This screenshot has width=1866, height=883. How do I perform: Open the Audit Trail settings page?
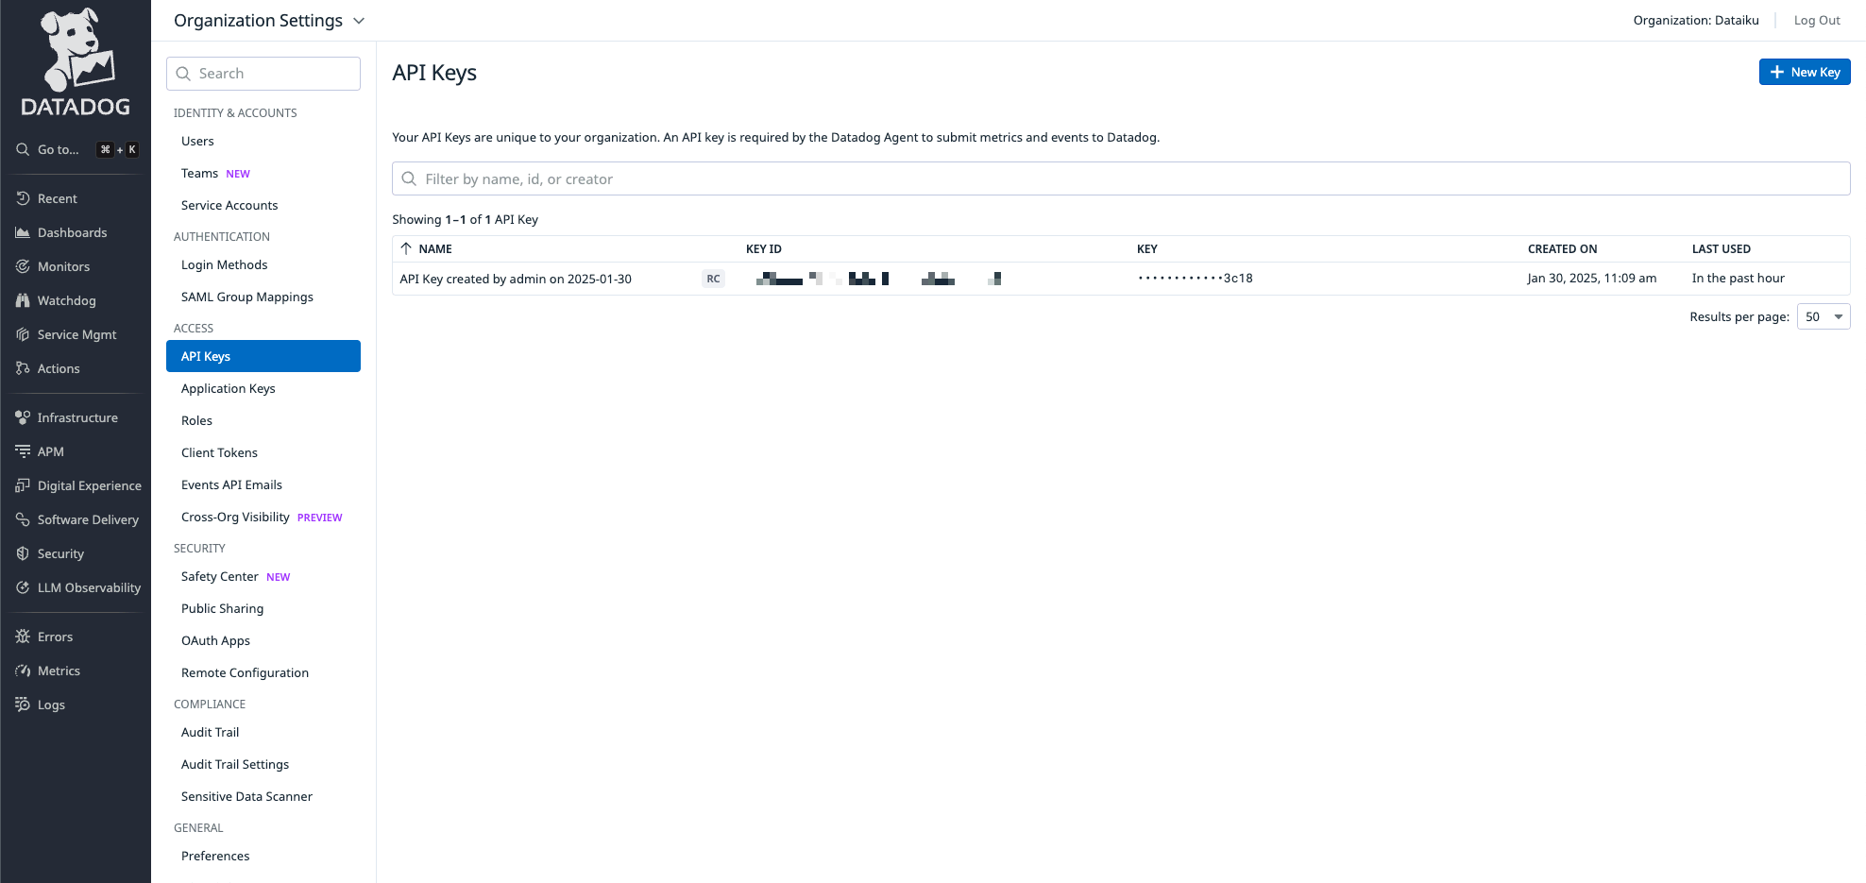tap(234, 764)
